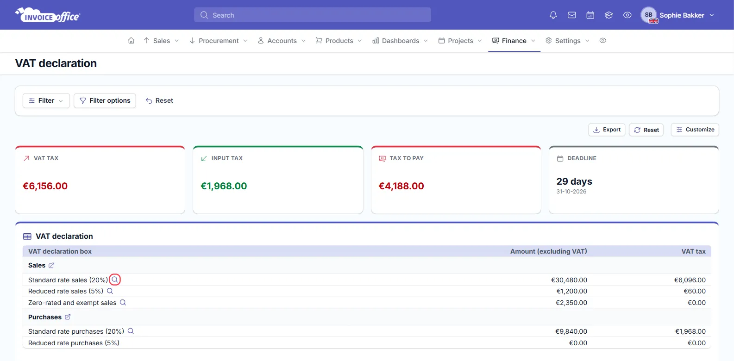
Task: Open the Procurement menu
Action: (219, 41)
